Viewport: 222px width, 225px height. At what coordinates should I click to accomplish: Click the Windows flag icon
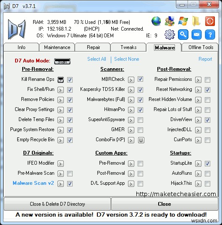[x=183, y=21]
